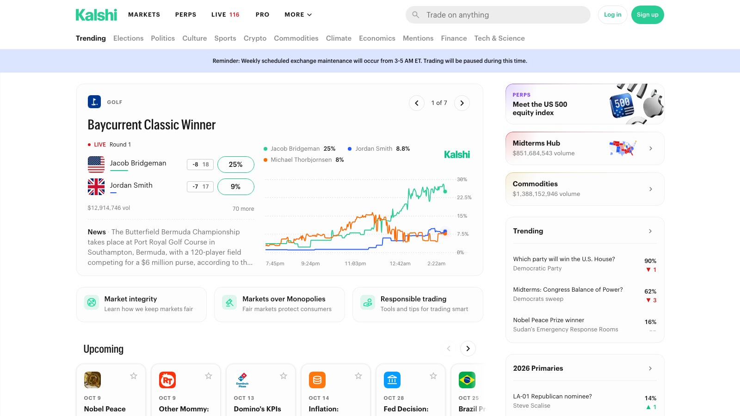Click the Sign up button
740x416 pixels.
[x=647, y=15]
